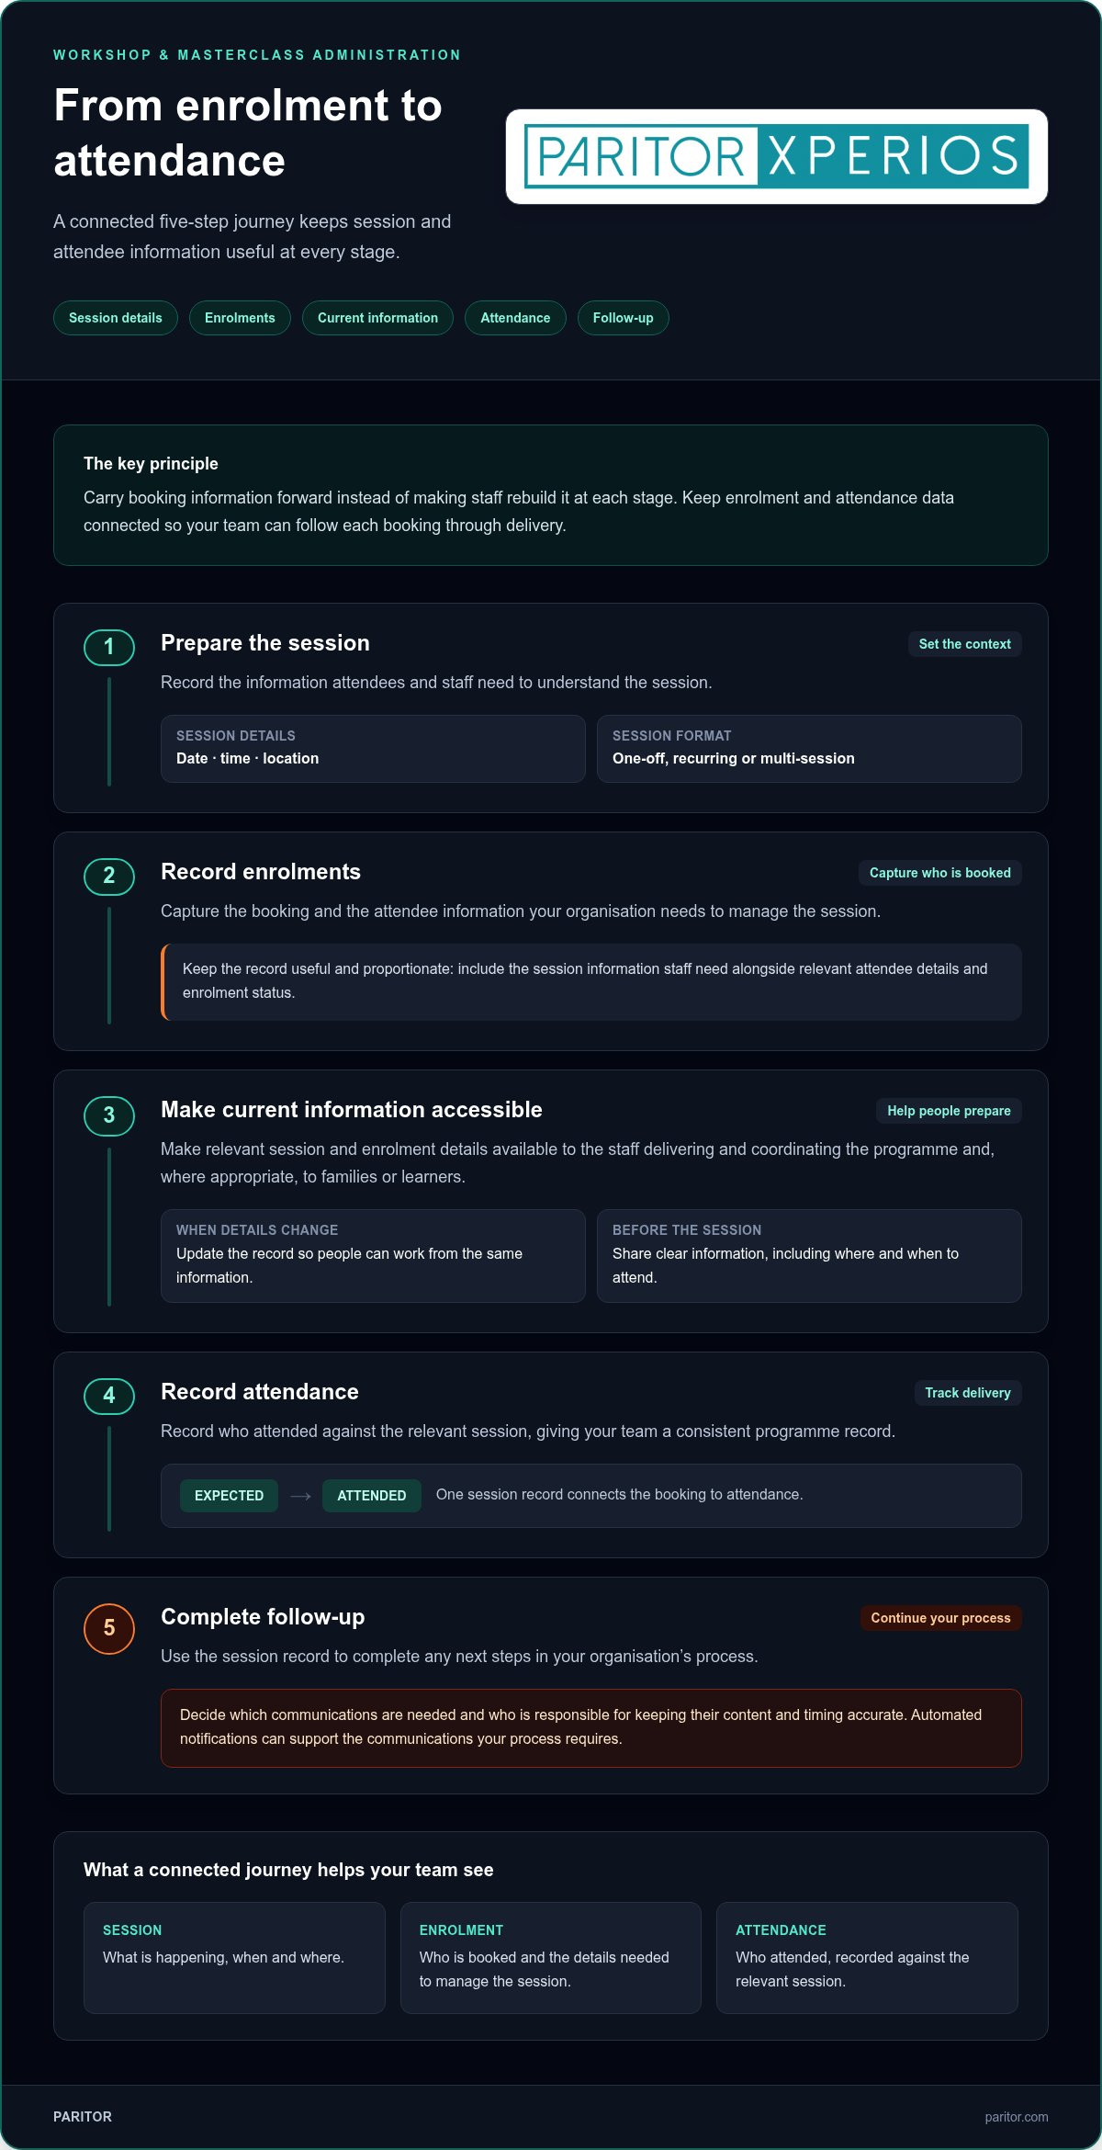The image size is (1102, 2150).
Task: Click the Capture who is booked tag
Action: 940,873
